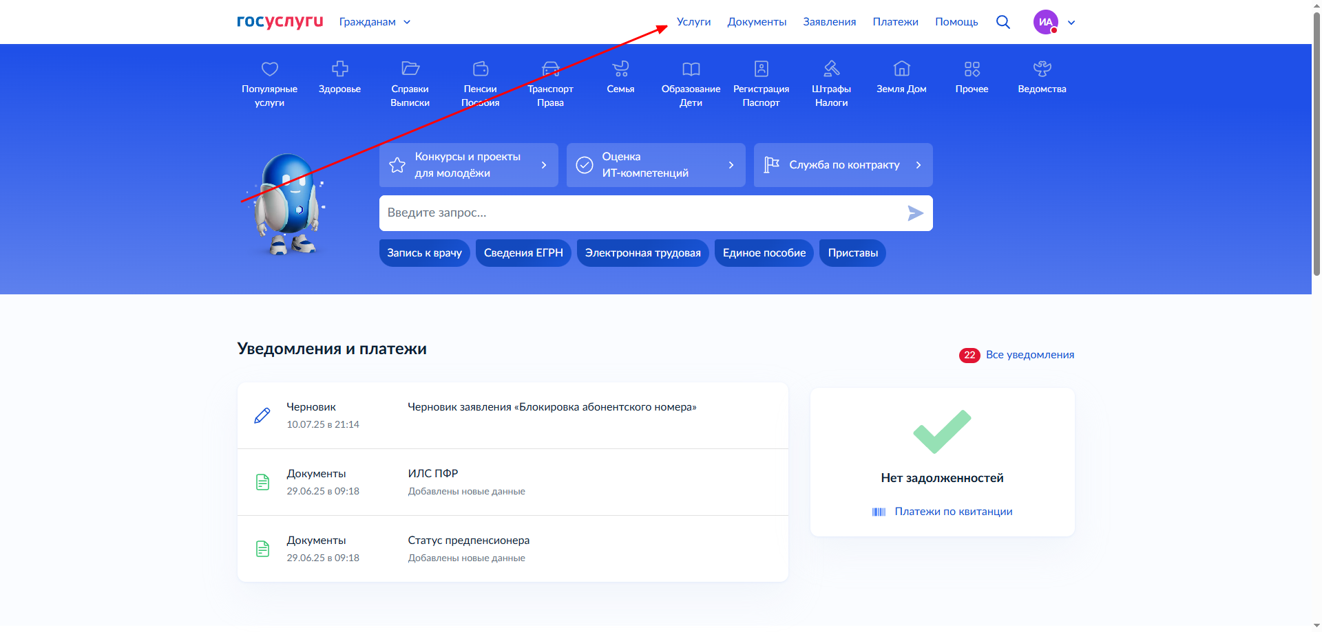1322x632 pixels.
Task: Click the Введите запрос input field
Action: pyautogui.click(x=640, y=213)
